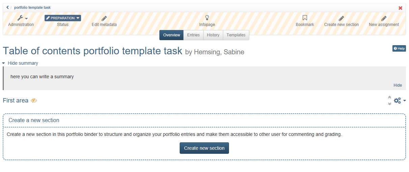409x172 pixels.
Task: Move First area down with arrow
Action: (389, 104)
